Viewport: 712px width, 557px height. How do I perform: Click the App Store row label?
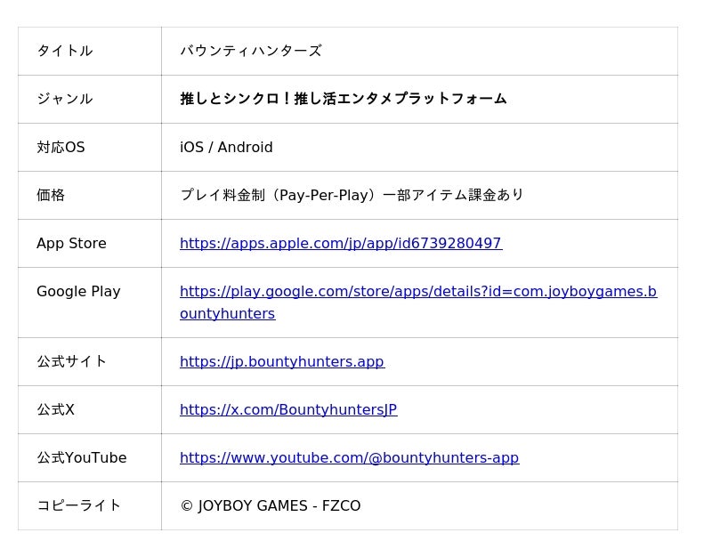coord(71,243)
